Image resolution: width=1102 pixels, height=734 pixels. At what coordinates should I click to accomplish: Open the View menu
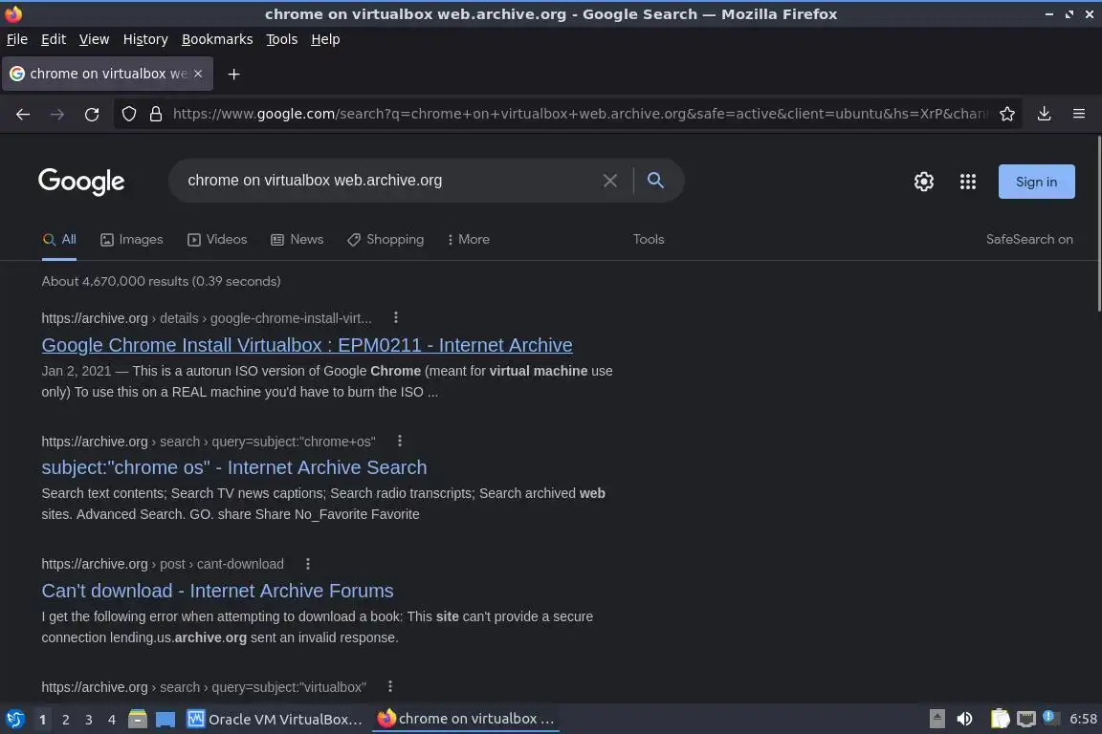94,39
